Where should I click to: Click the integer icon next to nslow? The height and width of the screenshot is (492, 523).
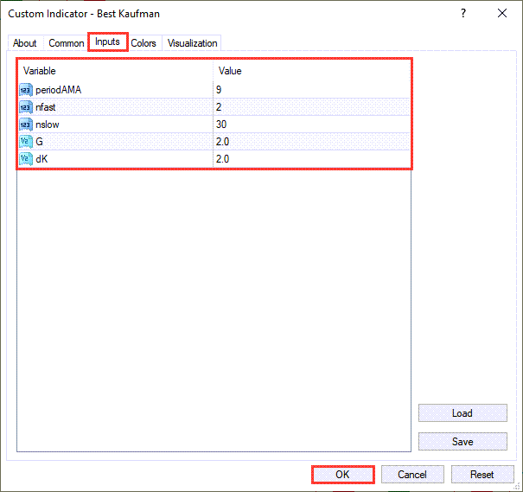[x=25, y=124]
